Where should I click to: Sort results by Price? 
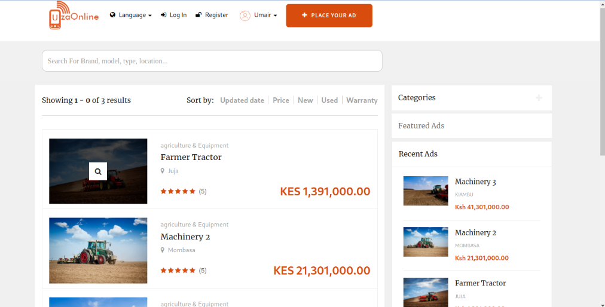pos(281,100)
